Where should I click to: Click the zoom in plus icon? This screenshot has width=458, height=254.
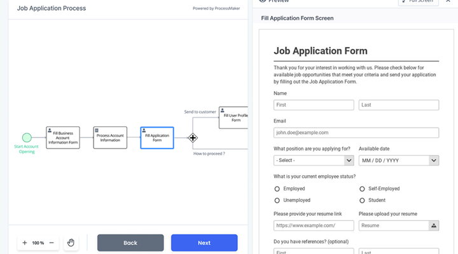pyautogui.click(x=25, y=243)
